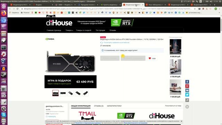Open Товары со скидкой menu item
The height and width of the screenshot is (125, 222).
(x=84, y=30)
